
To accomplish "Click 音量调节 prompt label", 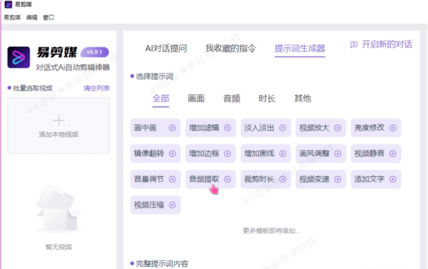I will 149,179.
